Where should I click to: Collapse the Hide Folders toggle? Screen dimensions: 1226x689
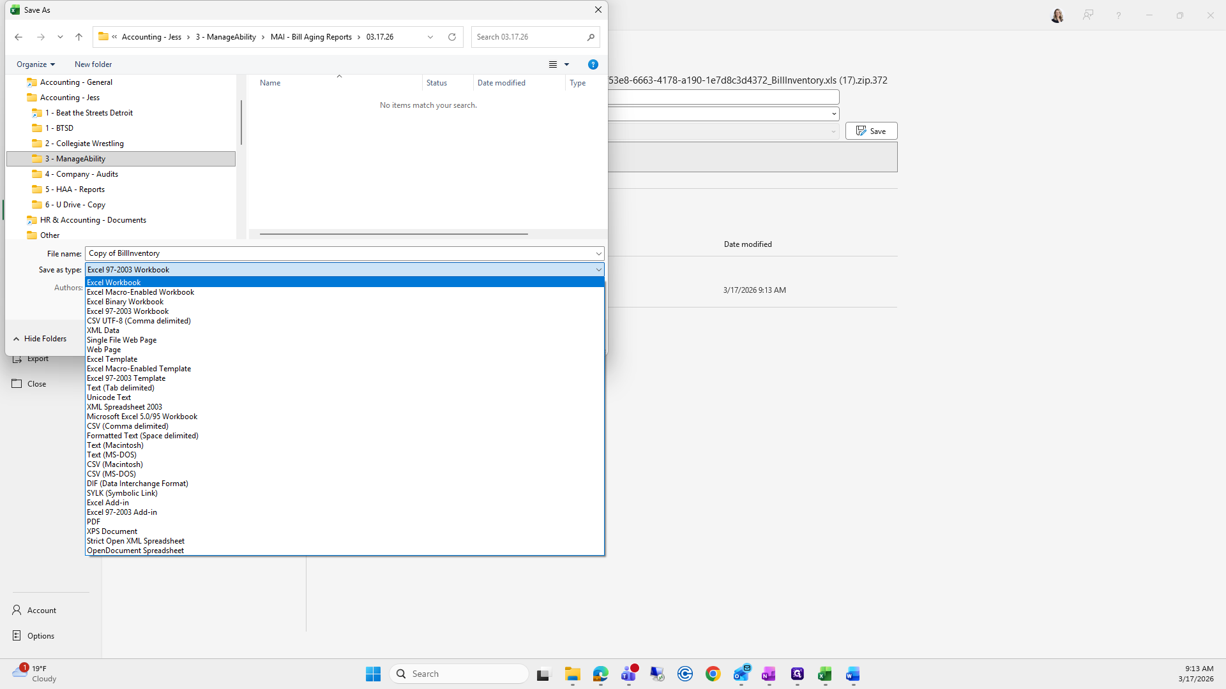[x=40, y=339]
